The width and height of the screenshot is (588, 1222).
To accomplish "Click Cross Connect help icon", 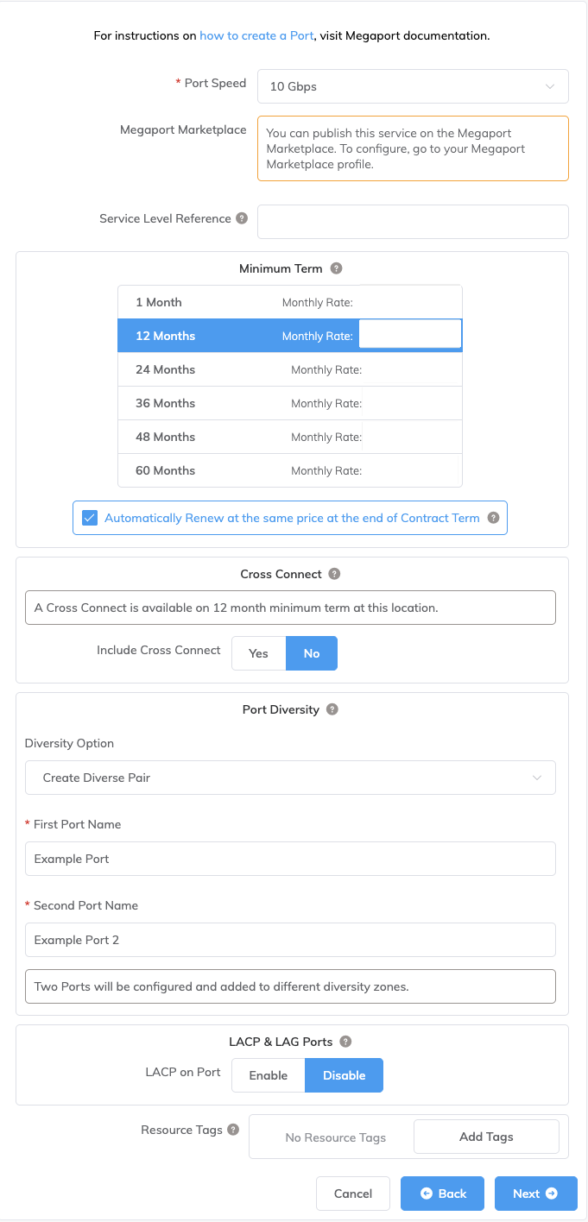I will pyautogui.click(x=335, y=574).
